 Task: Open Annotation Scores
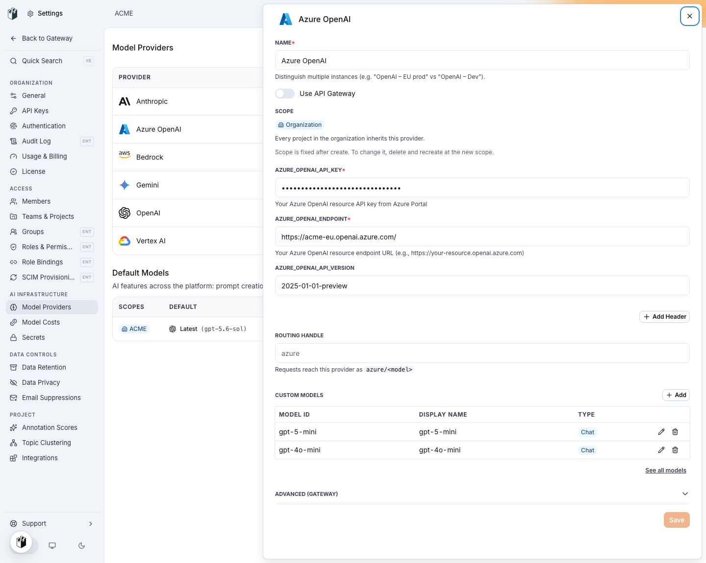coord(51,427)
